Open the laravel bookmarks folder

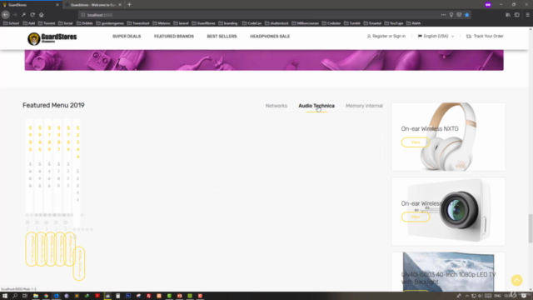click(x=181, y=23)
